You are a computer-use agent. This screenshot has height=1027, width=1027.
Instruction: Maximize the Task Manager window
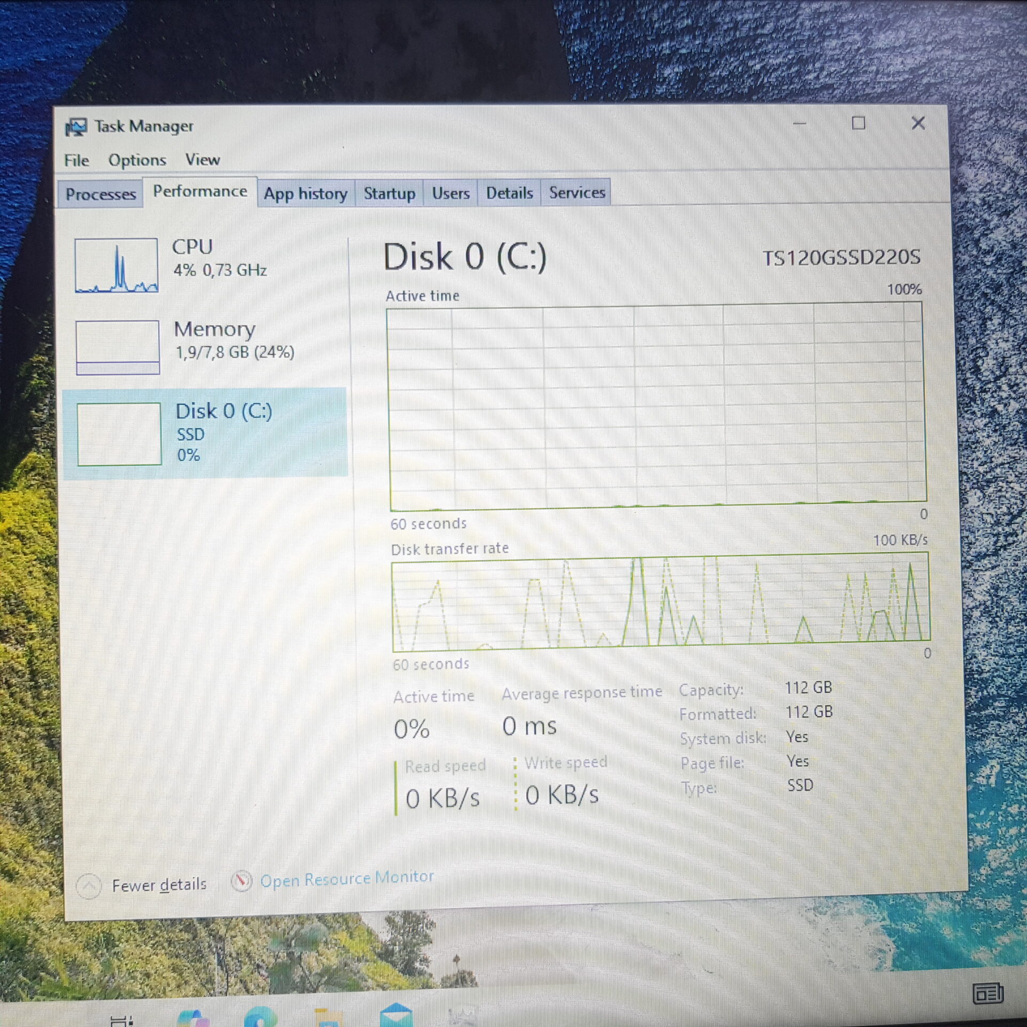point(858,123)
